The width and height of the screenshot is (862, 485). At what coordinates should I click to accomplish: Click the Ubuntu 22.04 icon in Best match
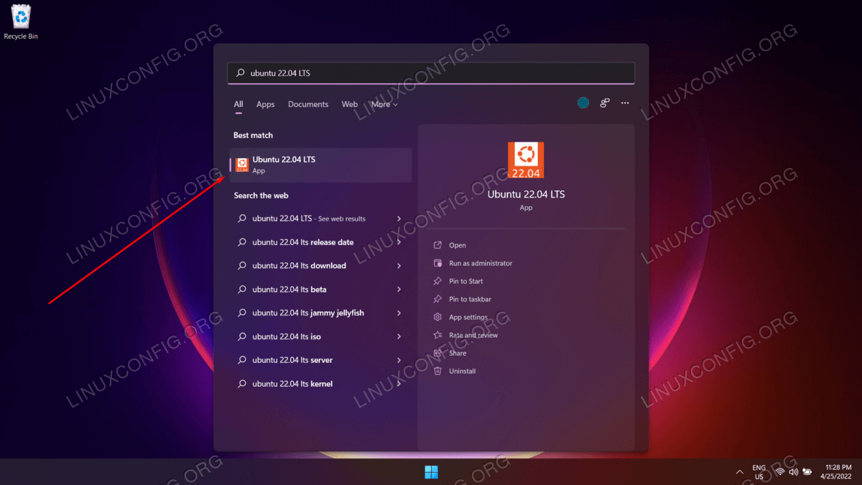242,165
